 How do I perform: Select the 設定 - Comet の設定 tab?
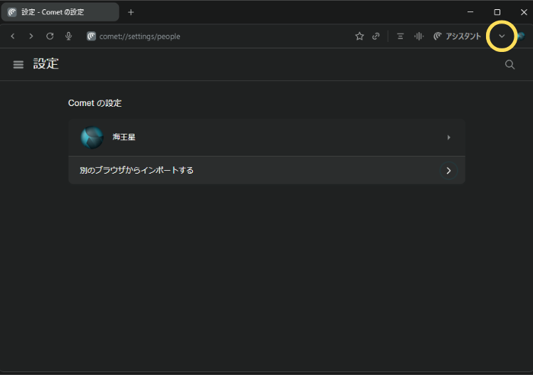point(57,12)
